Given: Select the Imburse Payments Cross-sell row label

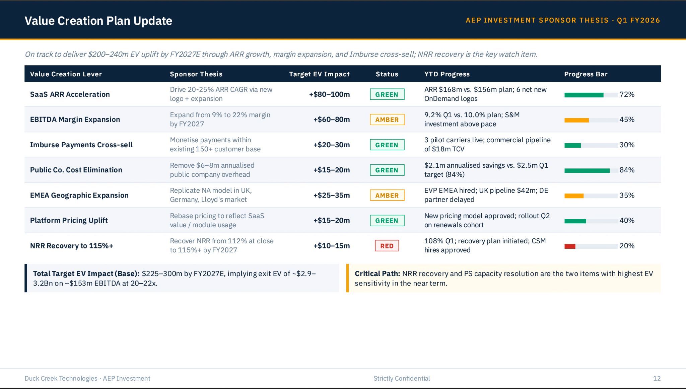Looking at the screenshot, I should tap(81, 145).
